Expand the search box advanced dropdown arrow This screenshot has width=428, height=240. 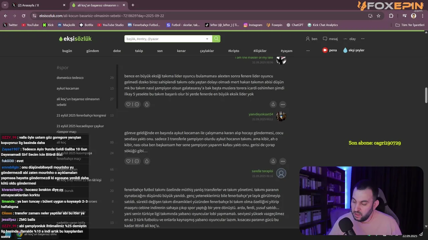[207, 39]
